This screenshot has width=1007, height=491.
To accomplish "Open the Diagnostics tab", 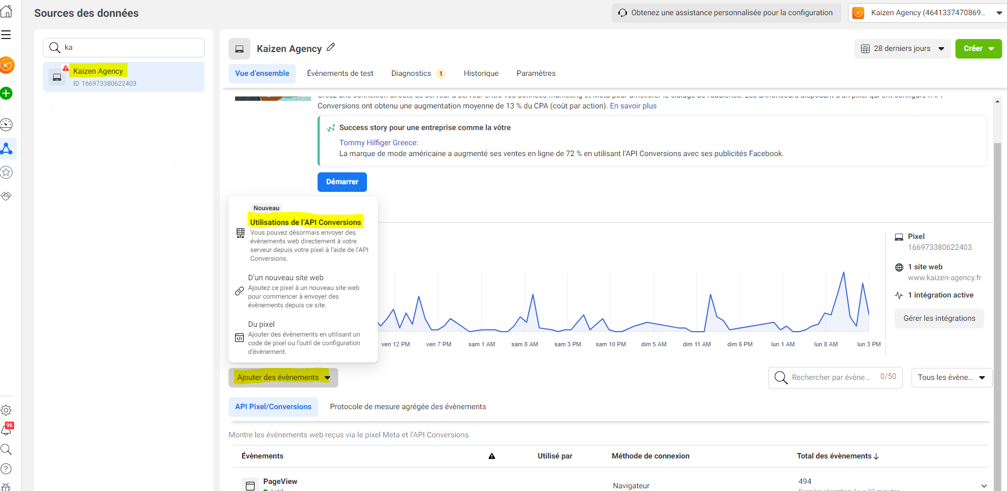I will click(418, 74).
